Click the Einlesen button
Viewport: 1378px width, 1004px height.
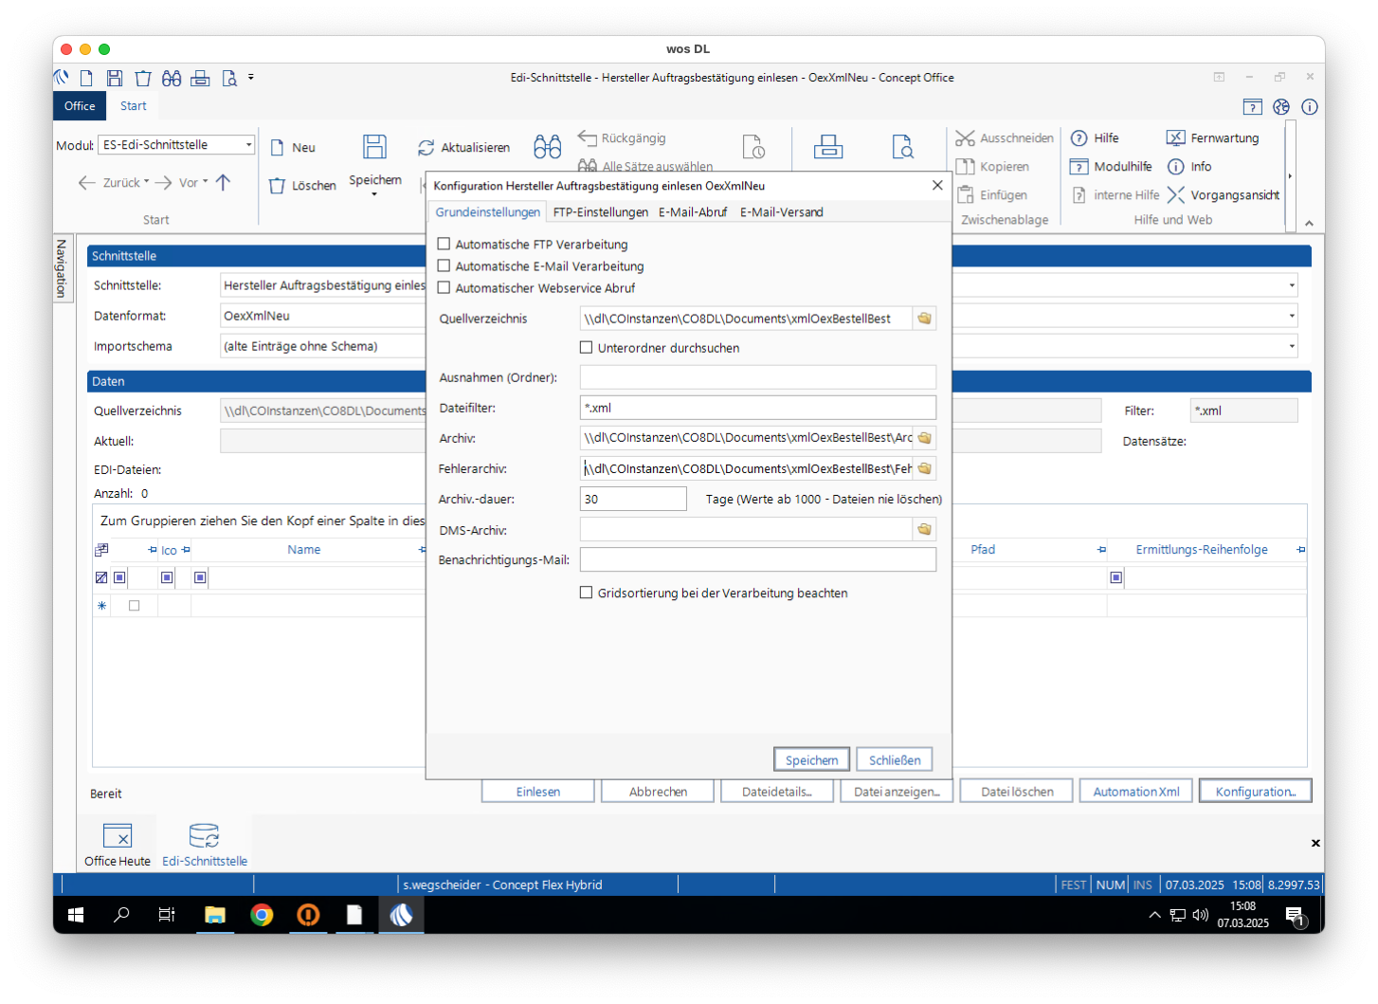[x=538, y=791]
